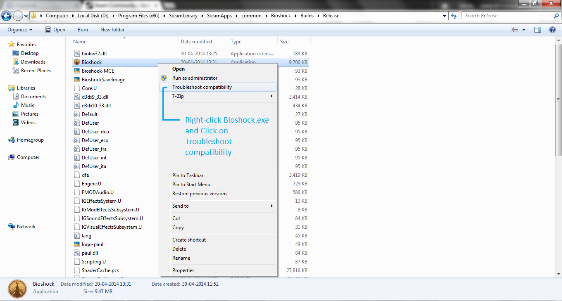562x301 pixels.
Task: Select the d3dx10_33.dll file icon
Action: (x=77, y=106)
